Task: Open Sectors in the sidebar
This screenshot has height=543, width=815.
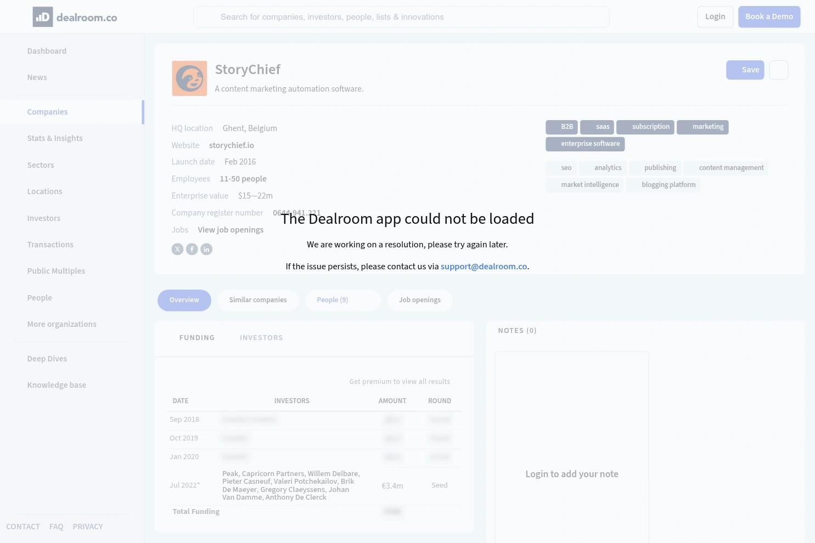Action: [x=41, y=165]
